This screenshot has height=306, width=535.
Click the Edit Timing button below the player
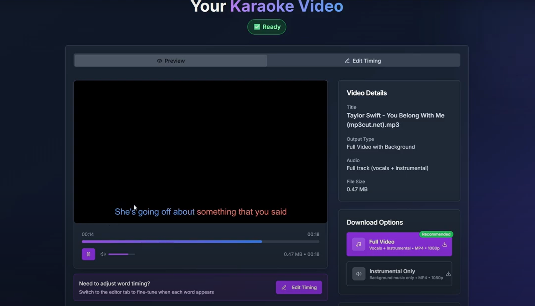point(299,287)
